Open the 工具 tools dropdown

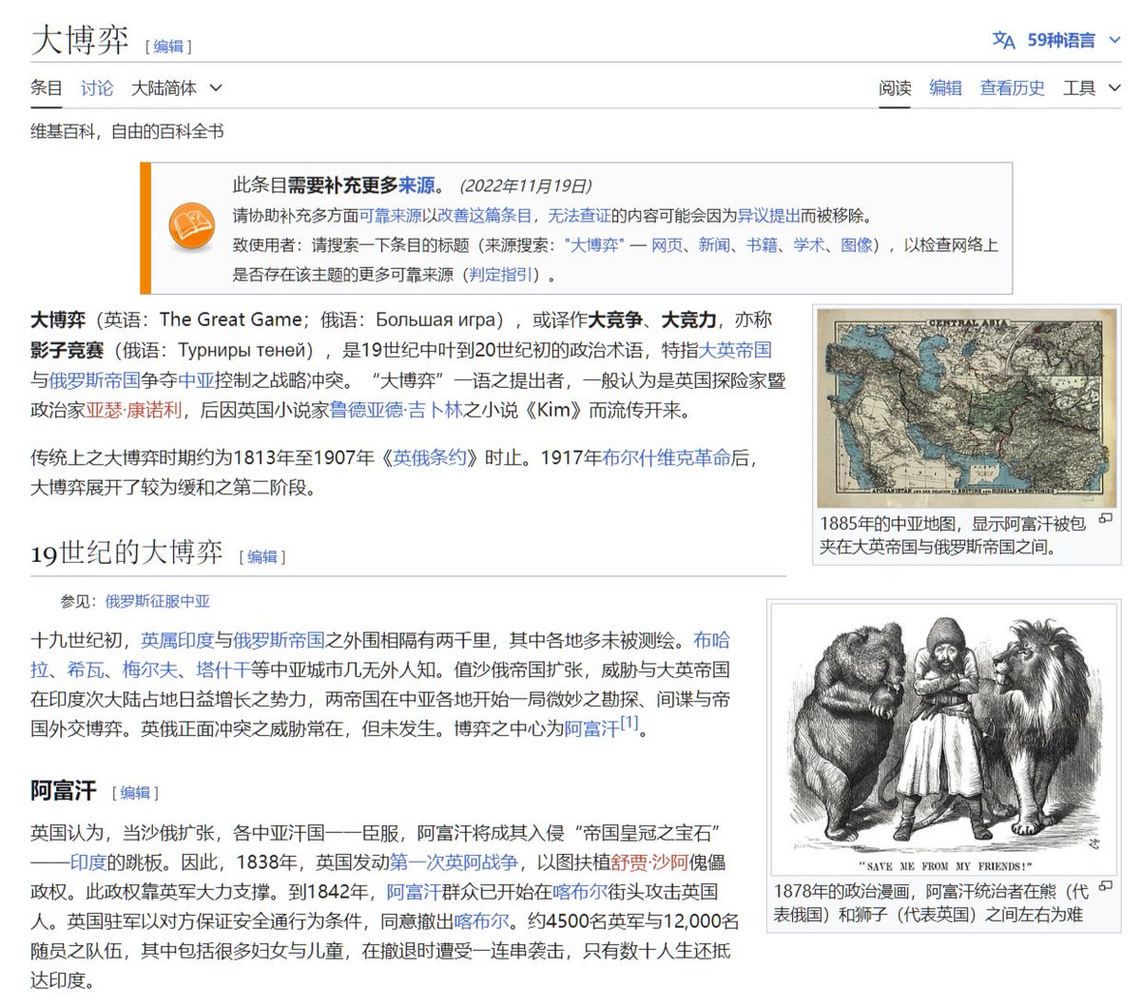coord(1092,88)
